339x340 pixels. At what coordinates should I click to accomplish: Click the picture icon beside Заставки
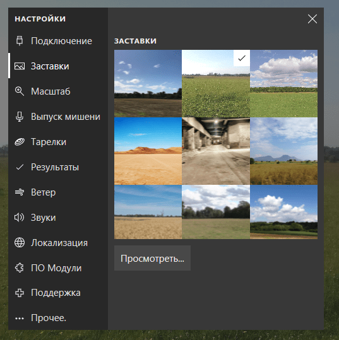(20, 66)
